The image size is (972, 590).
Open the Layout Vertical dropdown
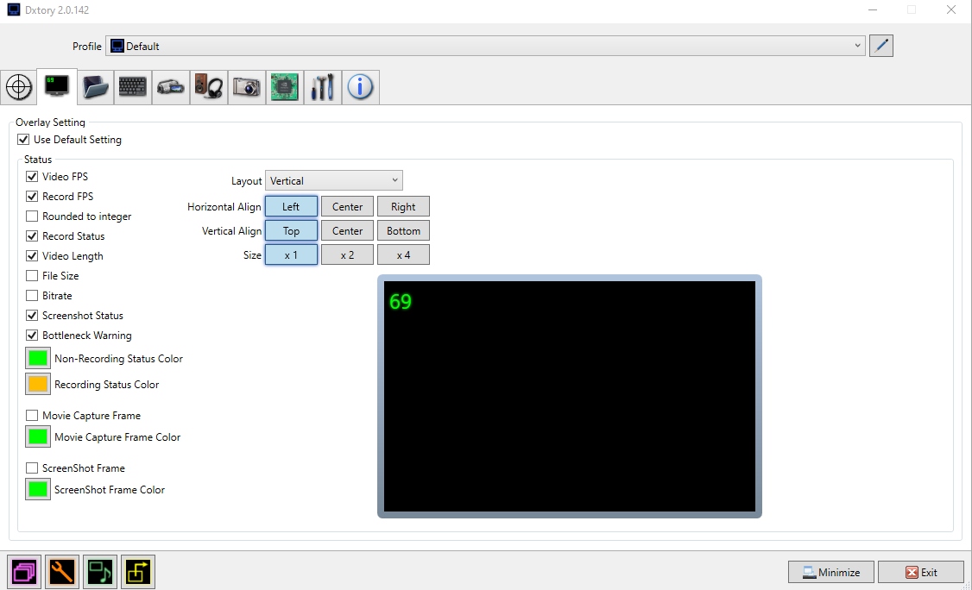[334, 180]
